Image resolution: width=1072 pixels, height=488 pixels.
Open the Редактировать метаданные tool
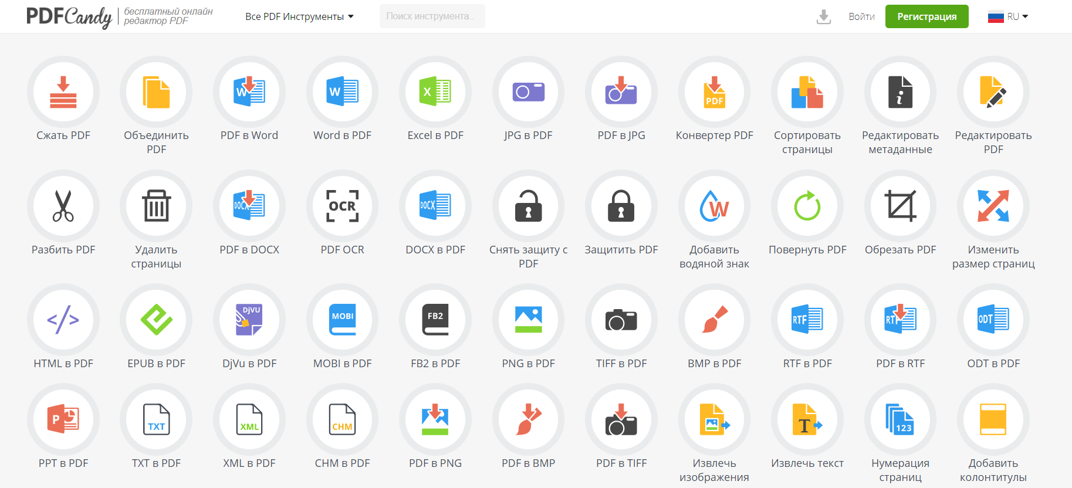click(901, 92)
